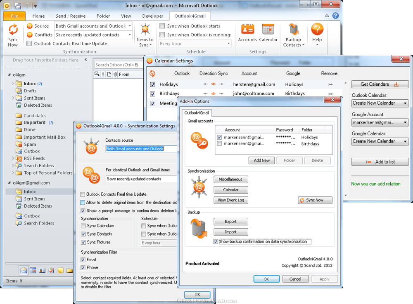Click the Conflicts icon in ribbon
The width and height of the screenshot is (413, 304).
tap(30, 35)
